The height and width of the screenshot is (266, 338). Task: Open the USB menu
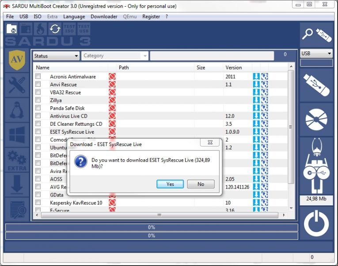click(24, 17)
